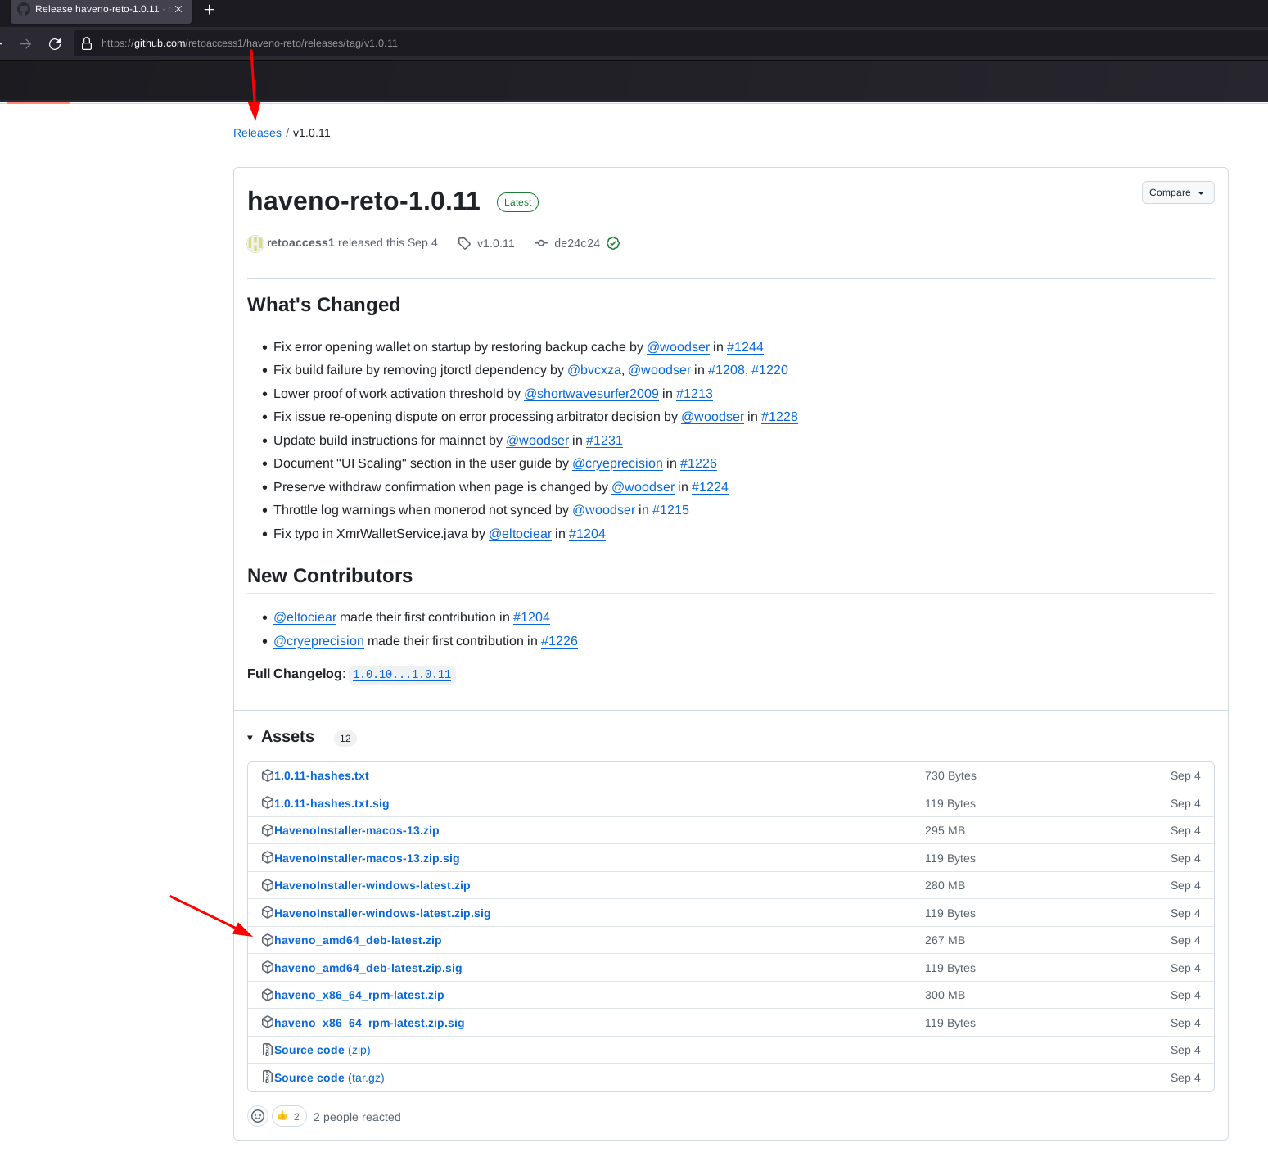Click package icon beside haveno_amd64_deb-latest.zip
The height and width of the screenshot is (1175, 1268).
coord(267,940)
